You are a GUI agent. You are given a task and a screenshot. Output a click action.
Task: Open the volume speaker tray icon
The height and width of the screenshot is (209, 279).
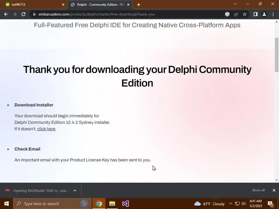[243, 204]
